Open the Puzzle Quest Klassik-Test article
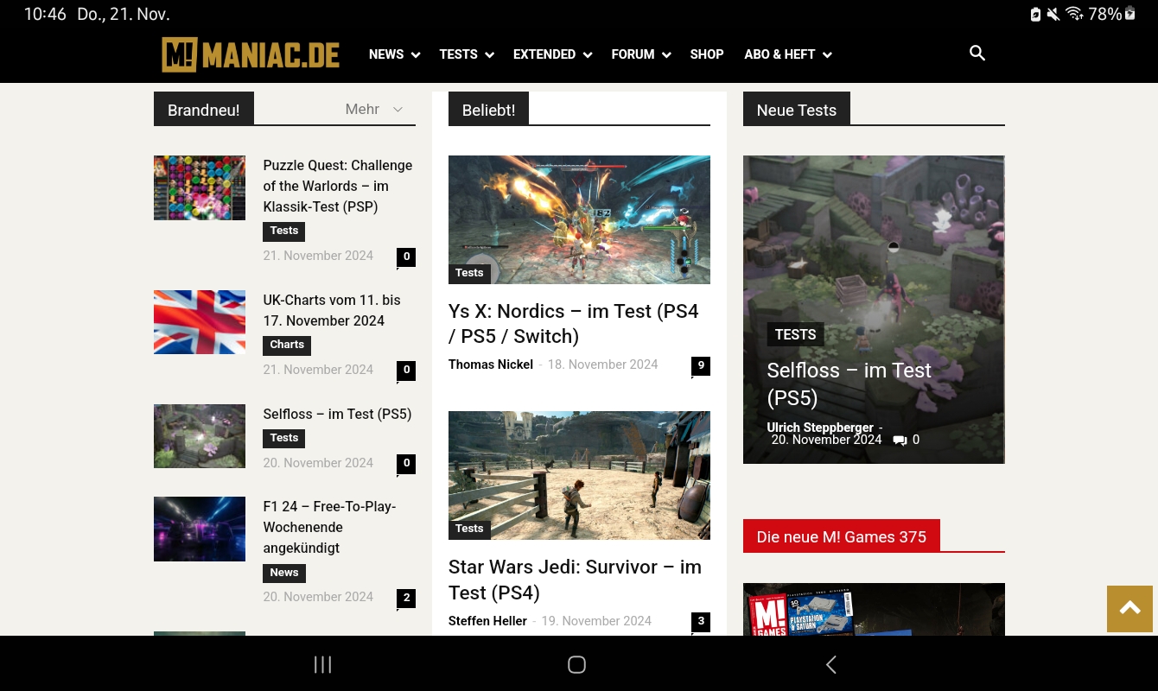 [x=337, y=186]
